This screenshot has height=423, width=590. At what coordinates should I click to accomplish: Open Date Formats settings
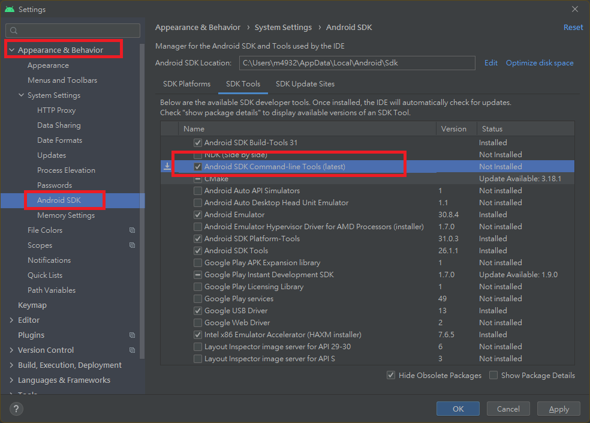coord(59,140)
